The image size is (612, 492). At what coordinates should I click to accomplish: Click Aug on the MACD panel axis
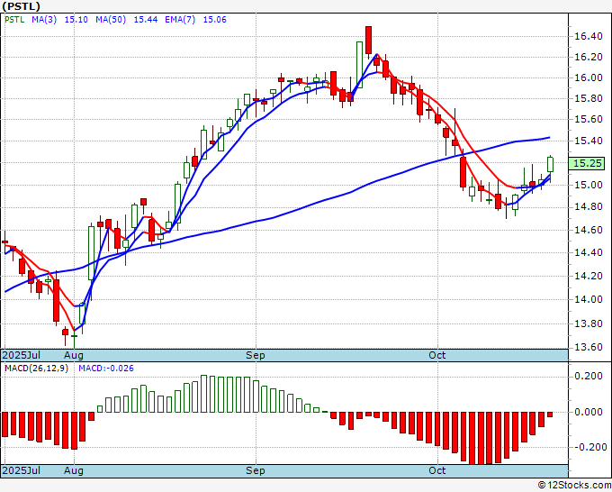coord(74,470)
